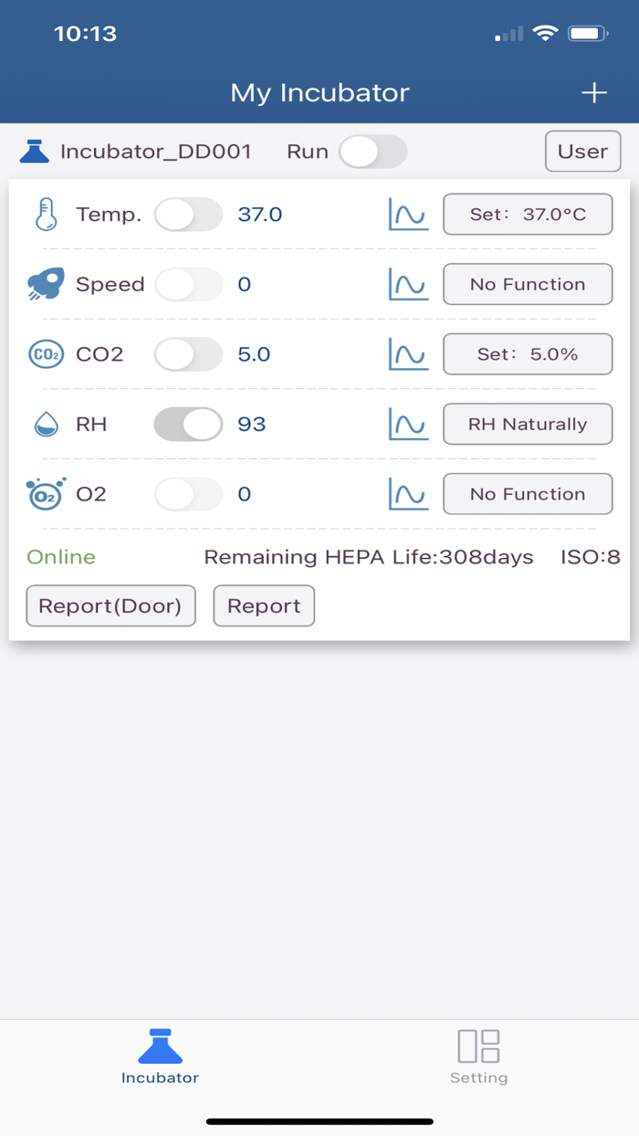Open the Set: 37.0°C temperature setting
The image size is (639, 1136).
(528, 215)
